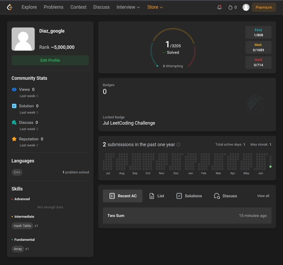Open the Problems page
Screen dimensions: 283x265
(53, 7)
